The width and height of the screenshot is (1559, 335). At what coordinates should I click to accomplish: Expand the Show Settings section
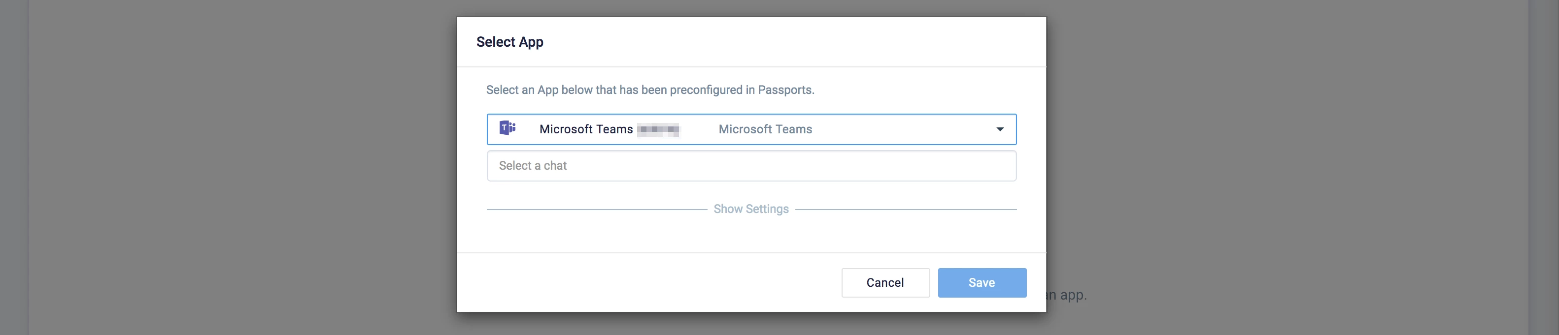tap(751, 209)
